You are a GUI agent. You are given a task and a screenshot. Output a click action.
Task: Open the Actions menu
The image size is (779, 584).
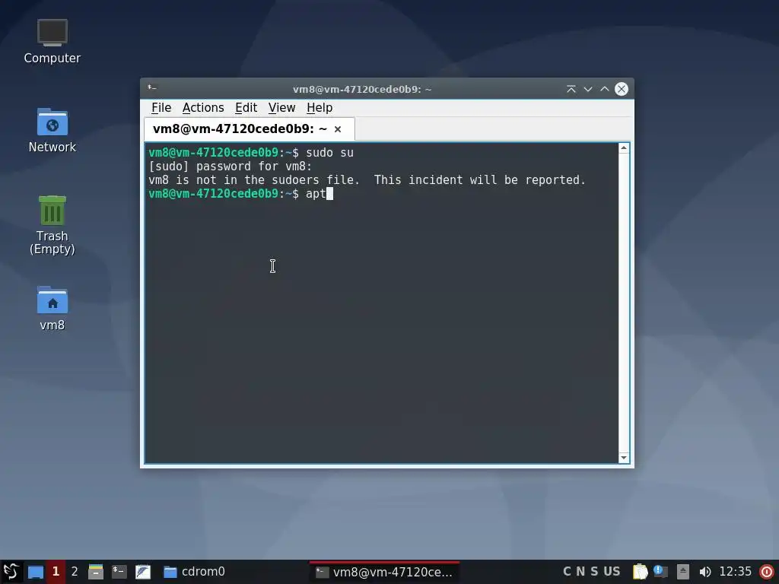[x=202, y=108]
